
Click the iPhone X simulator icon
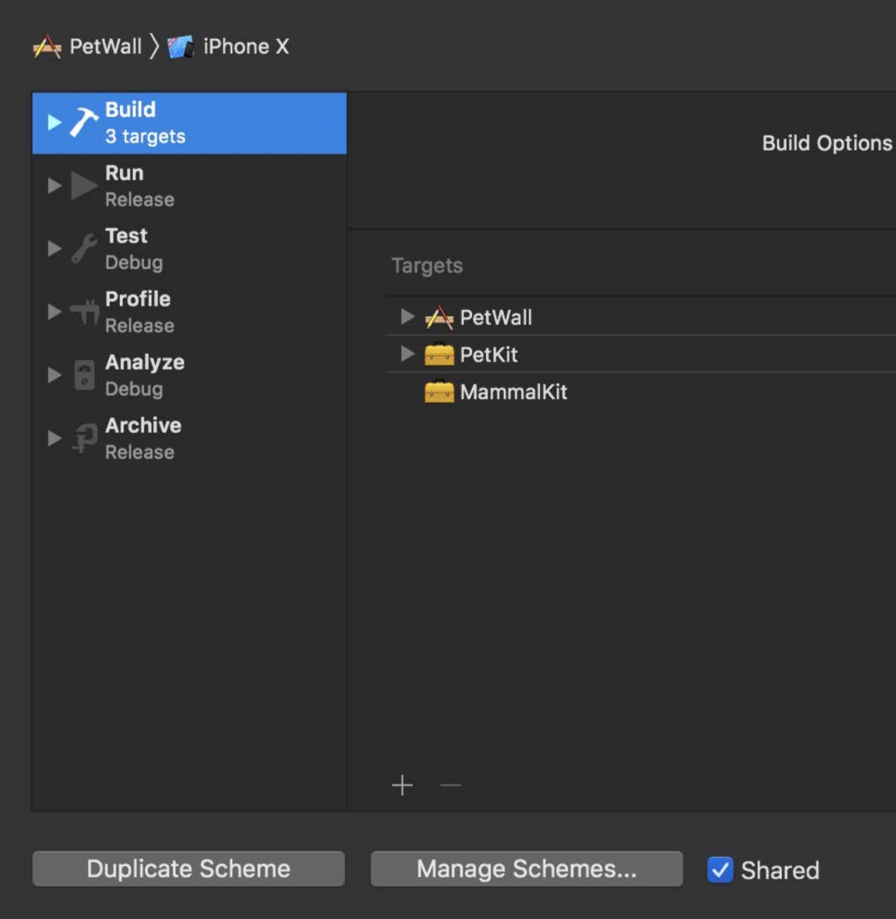[181, 47]
